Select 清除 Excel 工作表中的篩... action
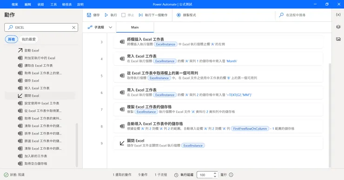Image resolution: width=344 pixels, height=180 pixels. pyautogui.click(x=40, y=148)
